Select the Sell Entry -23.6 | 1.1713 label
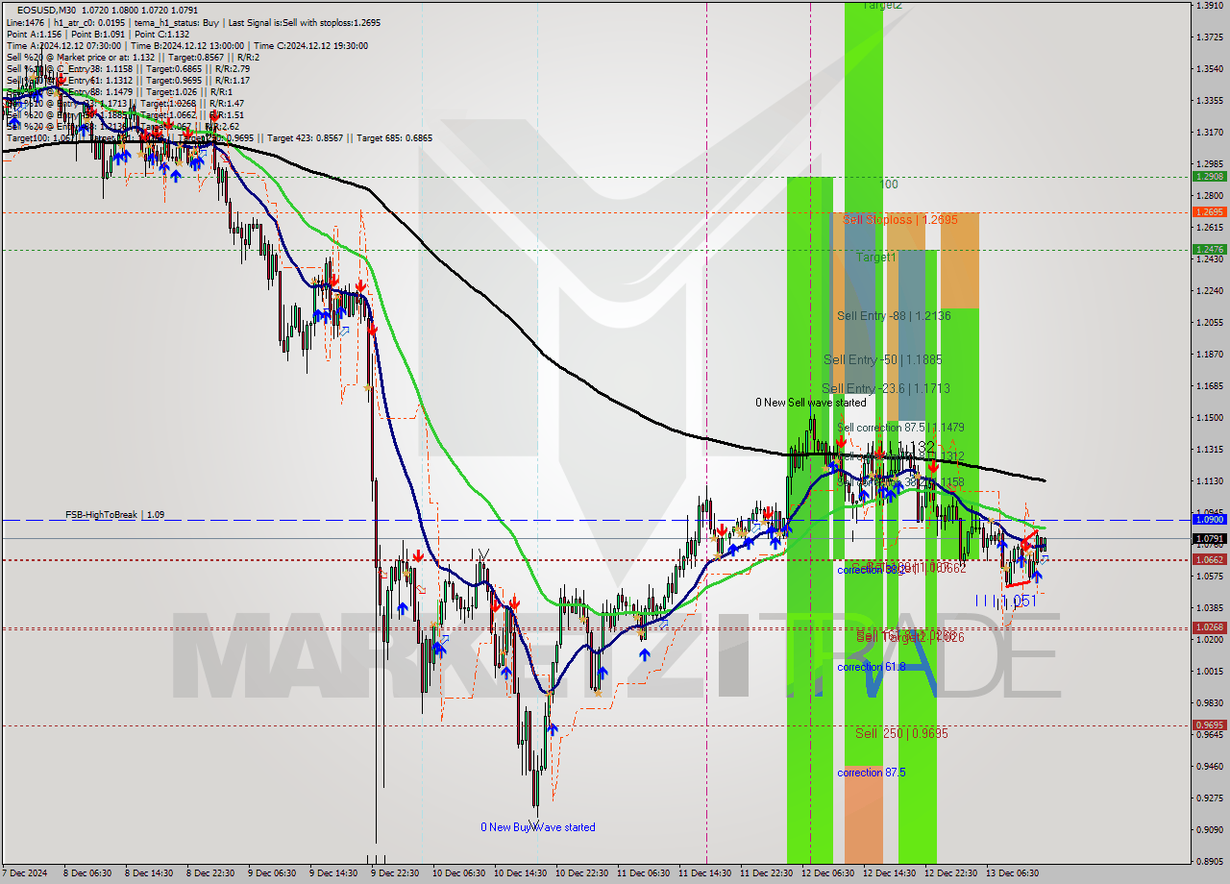Screen dimensions: 1230x884 tap(886, 388)
